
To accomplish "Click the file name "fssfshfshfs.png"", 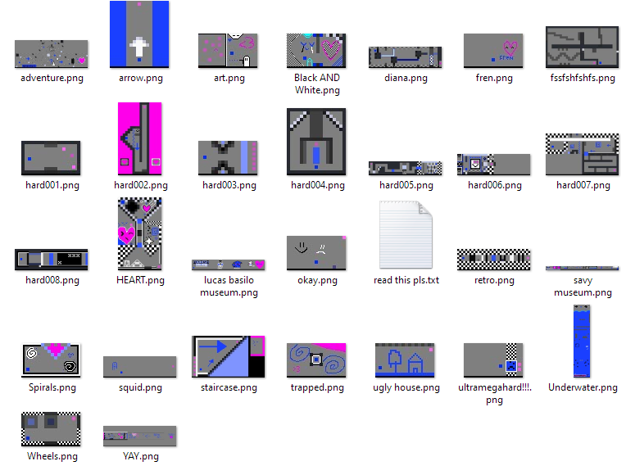I will [583, 78].
